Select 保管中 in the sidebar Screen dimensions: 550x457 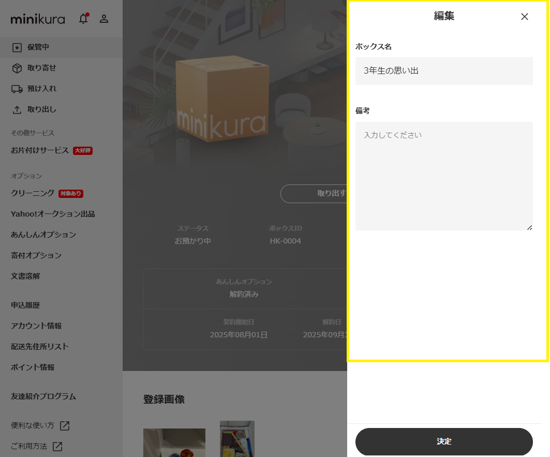62,48
